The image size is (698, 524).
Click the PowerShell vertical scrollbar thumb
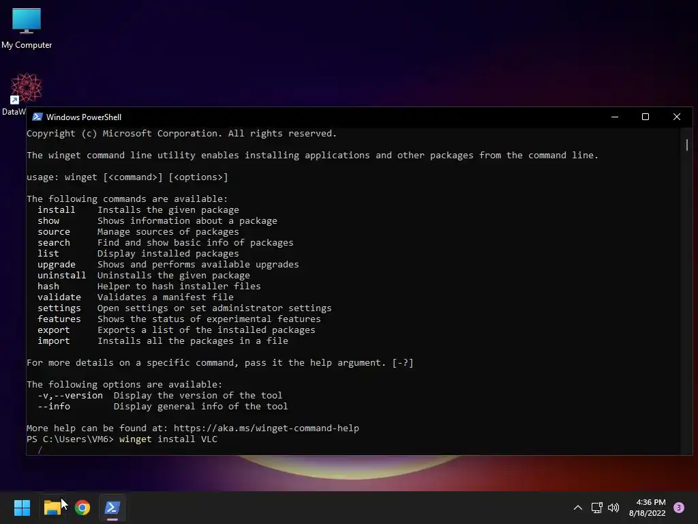687,145
